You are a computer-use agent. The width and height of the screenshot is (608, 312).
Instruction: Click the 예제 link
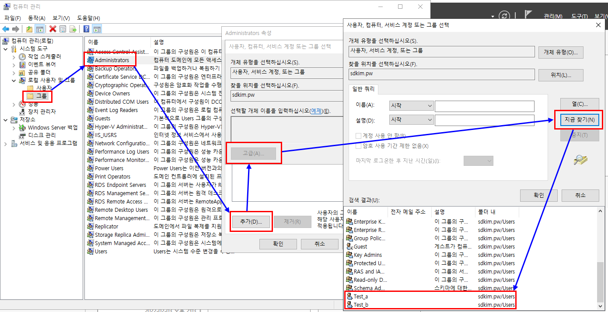pos(316,111)
